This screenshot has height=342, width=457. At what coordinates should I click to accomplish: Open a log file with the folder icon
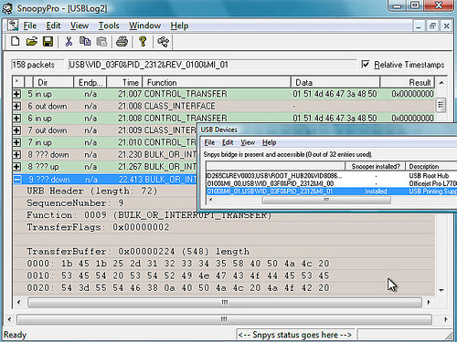[x=32, y=41]
